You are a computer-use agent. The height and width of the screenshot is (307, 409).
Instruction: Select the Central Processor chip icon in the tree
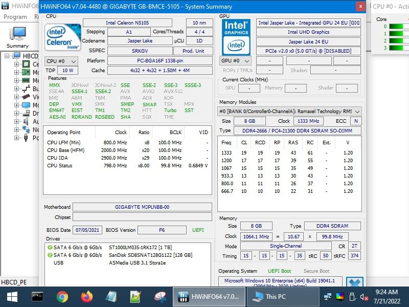[26, 64]
